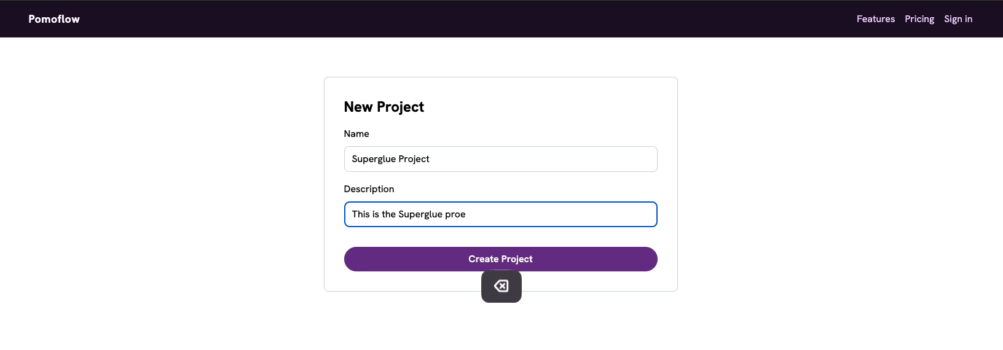Screen dimensions: 1003x350
Task: Click the Description field label
Action: point(369,189)
